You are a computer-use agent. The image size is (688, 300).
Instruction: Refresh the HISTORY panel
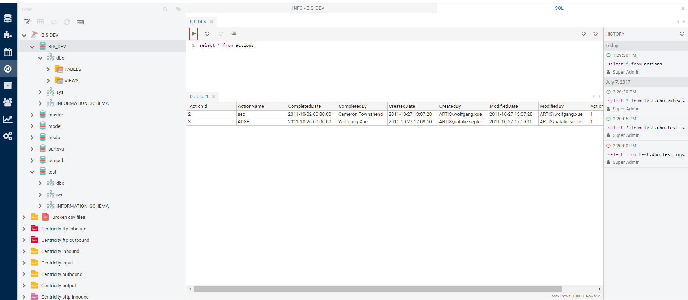682,34
